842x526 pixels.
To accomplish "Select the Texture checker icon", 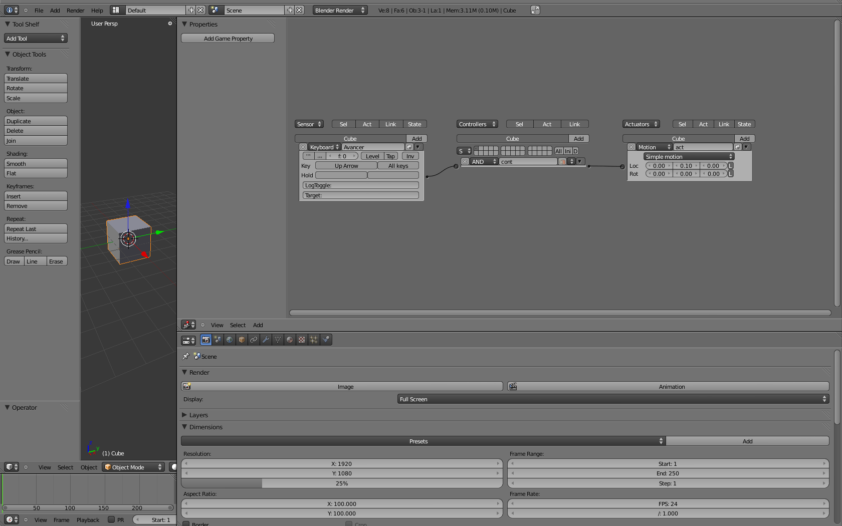I will pos(302,340).
